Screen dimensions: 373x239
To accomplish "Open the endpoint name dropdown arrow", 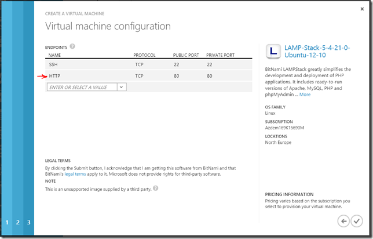I will 122,87.
